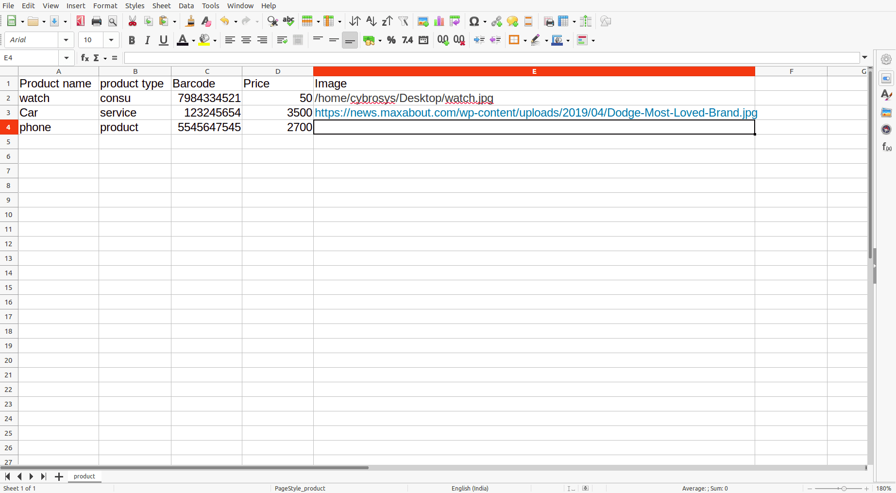Expand the Name Box dropdown
Image resolution: width=896 pixels, height=493 pixels.
tap(67, 58)
